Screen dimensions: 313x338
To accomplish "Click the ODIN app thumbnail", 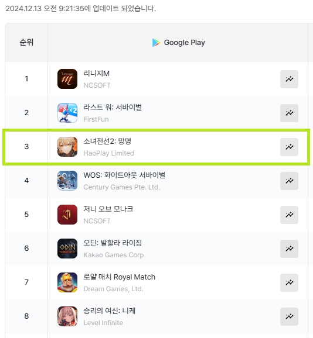I will point(67,249).
